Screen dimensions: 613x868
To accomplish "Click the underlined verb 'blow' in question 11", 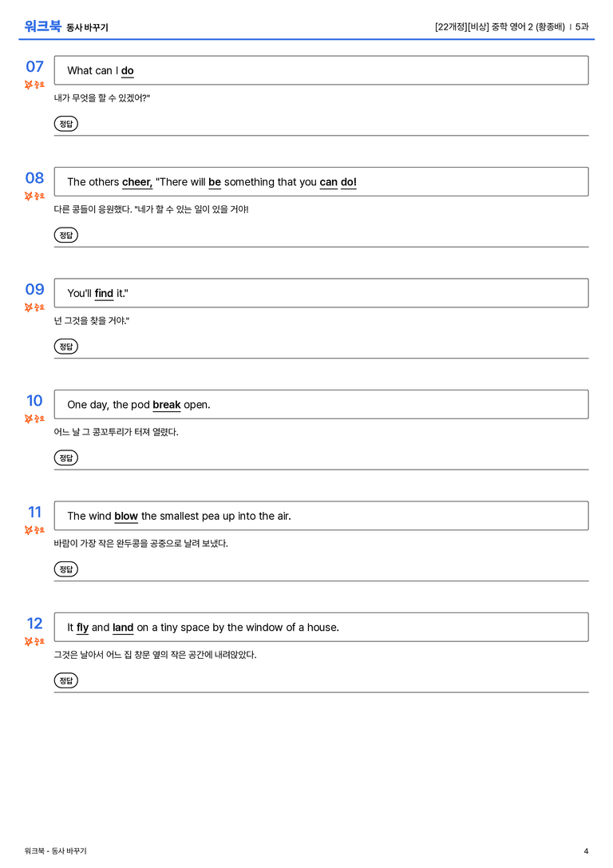I will tap(126, 516).
